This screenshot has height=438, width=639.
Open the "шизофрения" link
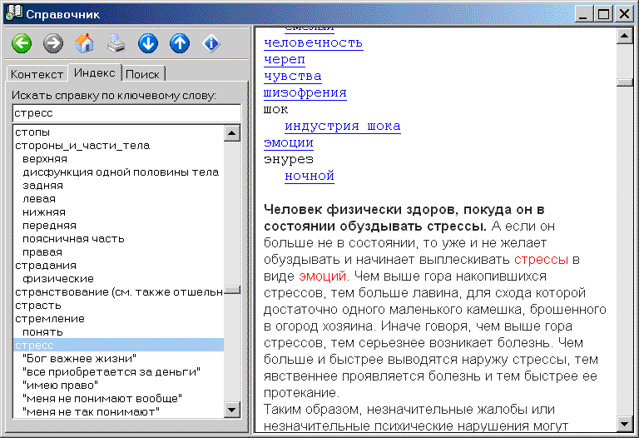coord(305,92)
